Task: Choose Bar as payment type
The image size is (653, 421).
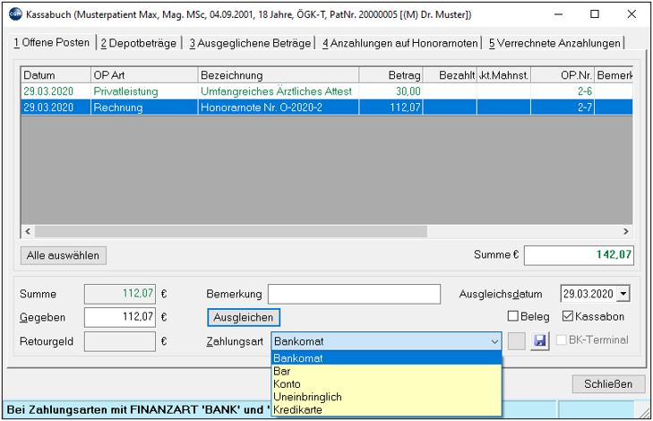Action: tap(386, 371)
